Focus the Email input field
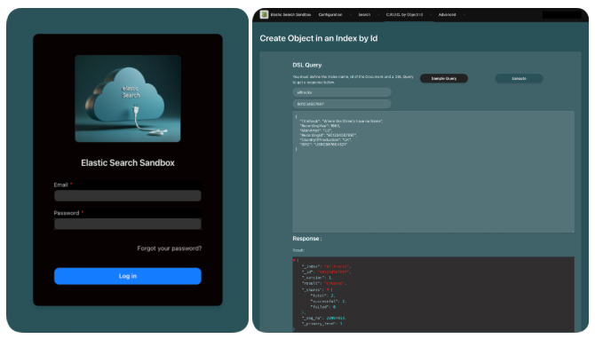This screenshot has height=339, width=595. coord(128,195)
